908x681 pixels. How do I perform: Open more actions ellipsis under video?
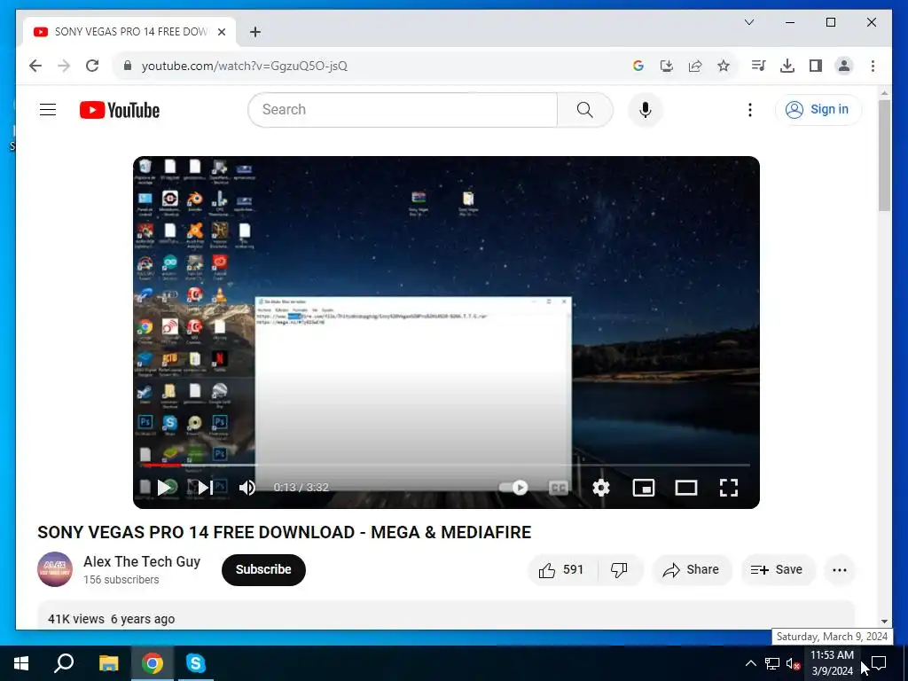(840, 570)
